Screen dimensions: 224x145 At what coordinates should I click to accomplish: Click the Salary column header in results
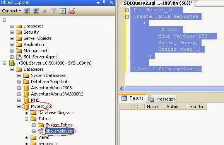(176, 107)
